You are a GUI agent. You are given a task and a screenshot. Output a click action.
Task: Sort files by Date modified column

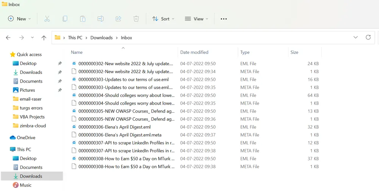[x=194, y=52]
